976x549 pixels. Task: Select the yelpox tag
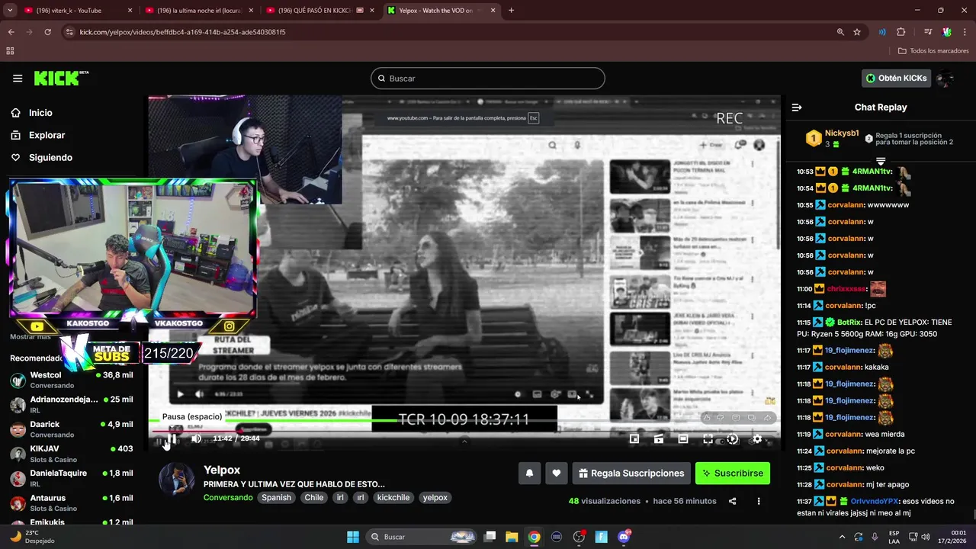coord(435,497)
